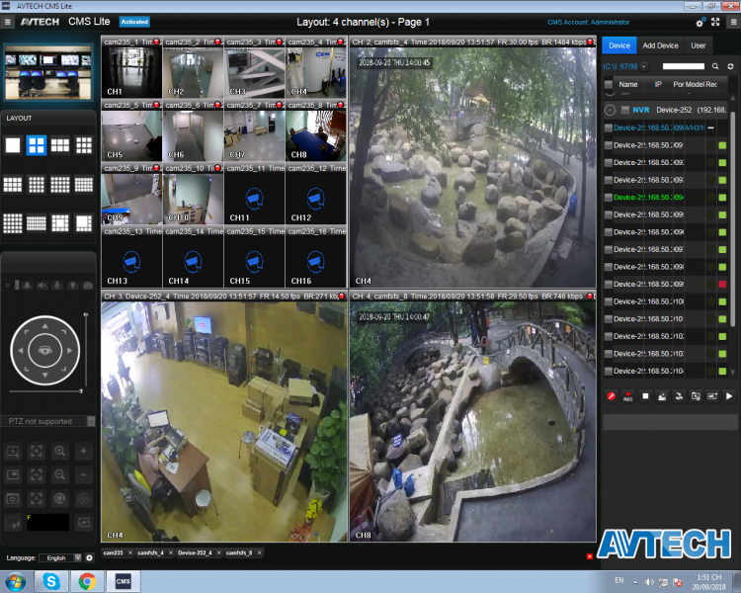Refresh the device list
Viewport: 741px width, 593px height.
[x=730, y=66]
